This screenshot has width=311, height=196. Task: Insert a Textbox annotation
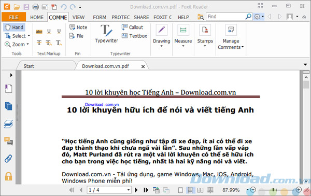coord(134,36)
